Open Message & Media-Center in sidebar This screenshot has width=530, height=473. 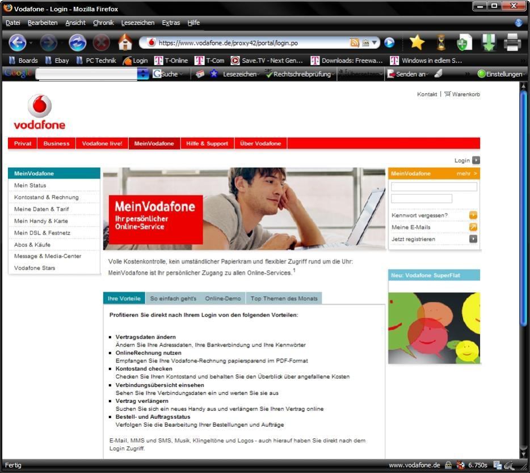pos(48,256)
